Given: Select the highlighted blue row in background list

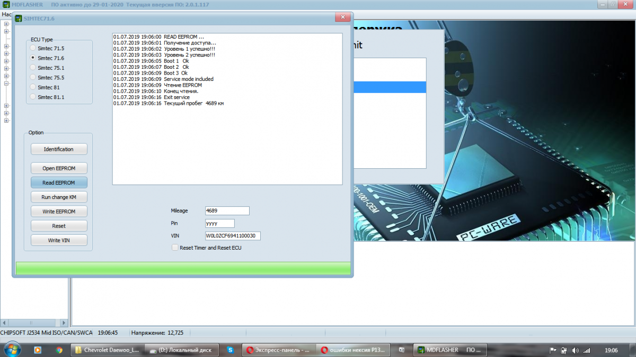Looking at the screenshot, I should (390, 87).
